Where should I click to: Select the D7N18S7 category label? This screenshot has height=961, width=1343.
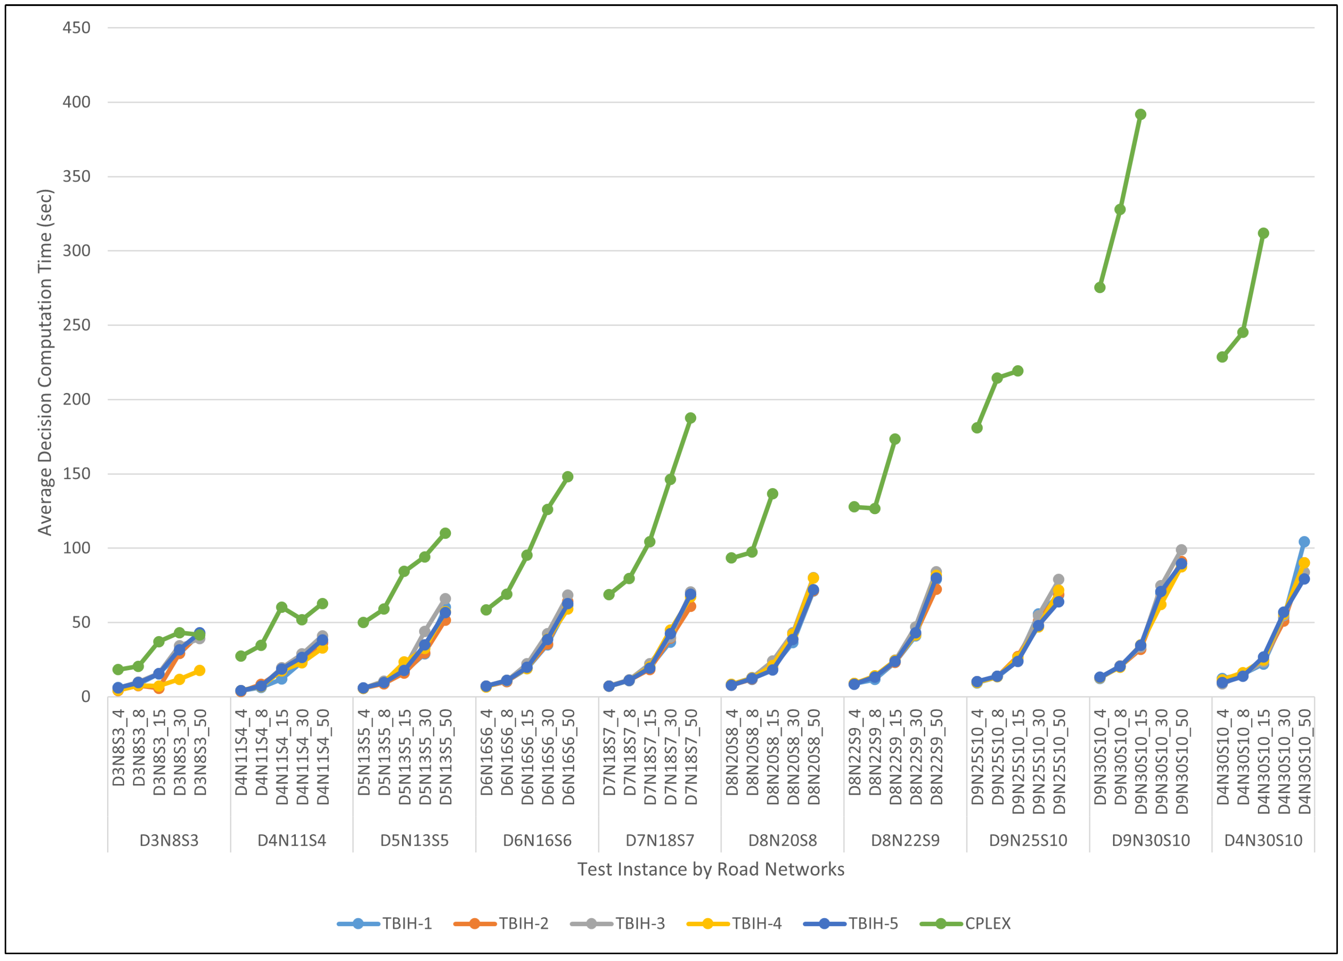(x=659, y=840)
